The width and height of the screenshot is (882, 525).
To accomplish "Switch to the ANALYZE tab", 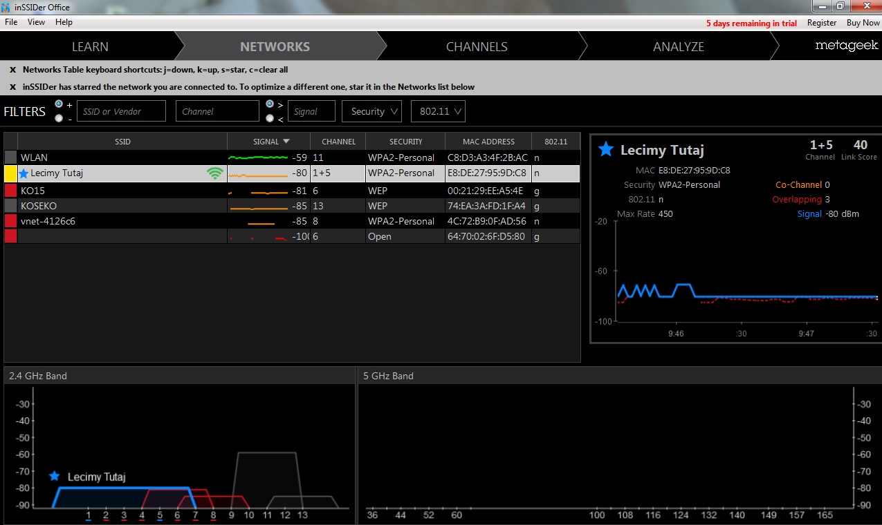I will click(679, 47).
